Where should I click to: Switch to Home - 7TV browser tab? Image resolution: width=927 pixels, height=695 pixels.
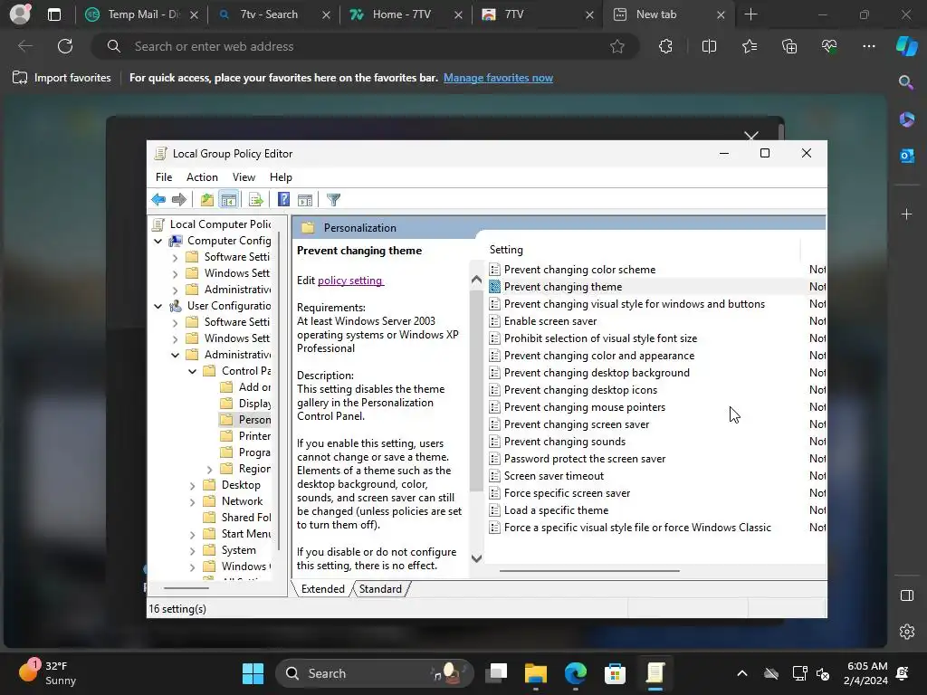(x=406, y=14)
